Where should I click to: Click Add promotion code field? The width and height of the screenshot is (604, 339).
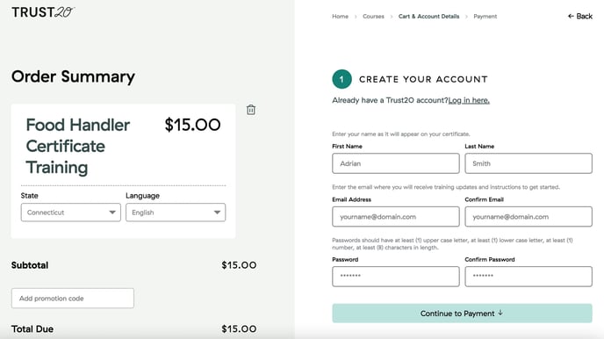click(73, 299)
